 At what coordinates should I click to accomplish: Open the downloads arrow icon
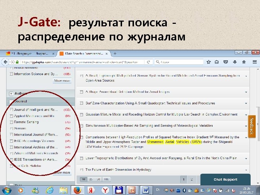pyautogui.click(x=235, y=62)
